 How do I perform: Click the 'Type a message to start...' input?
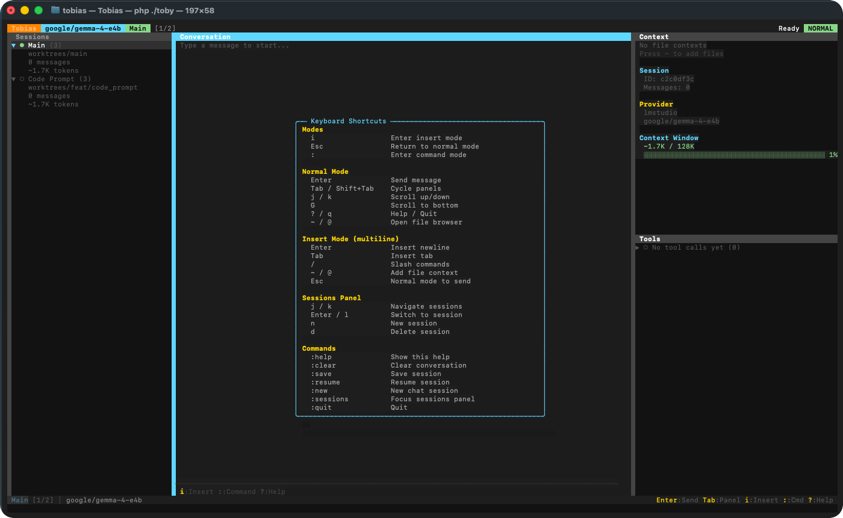[x=235, y=45]
